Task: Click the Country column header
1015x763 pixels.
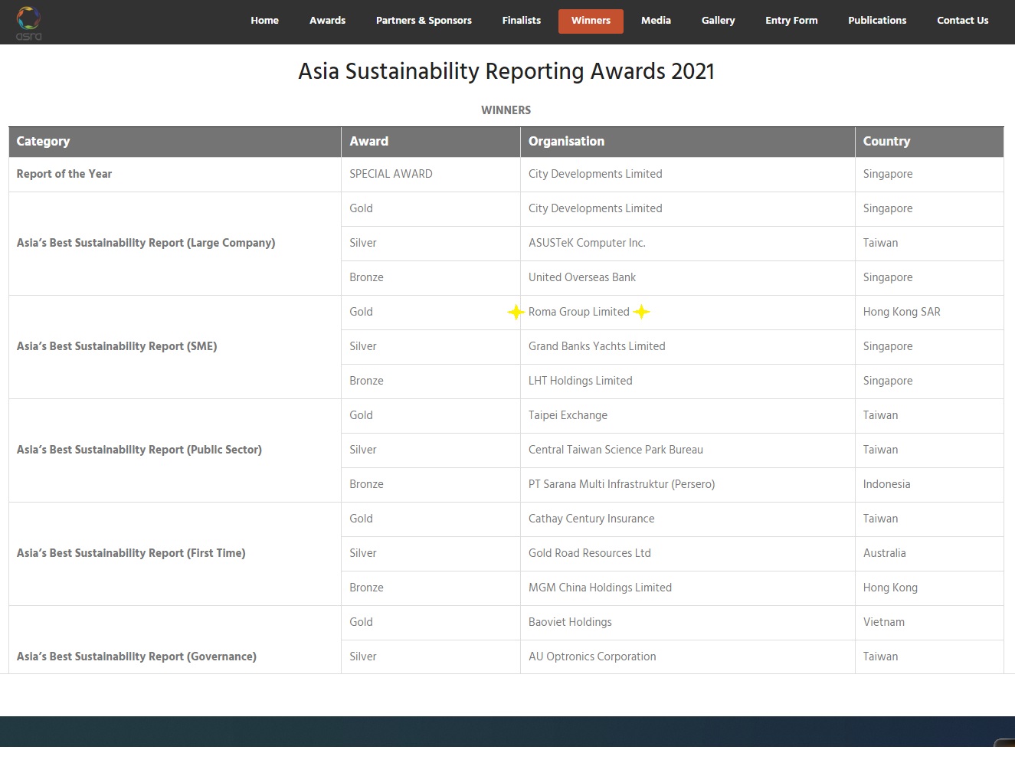Action: click(929, 142)
